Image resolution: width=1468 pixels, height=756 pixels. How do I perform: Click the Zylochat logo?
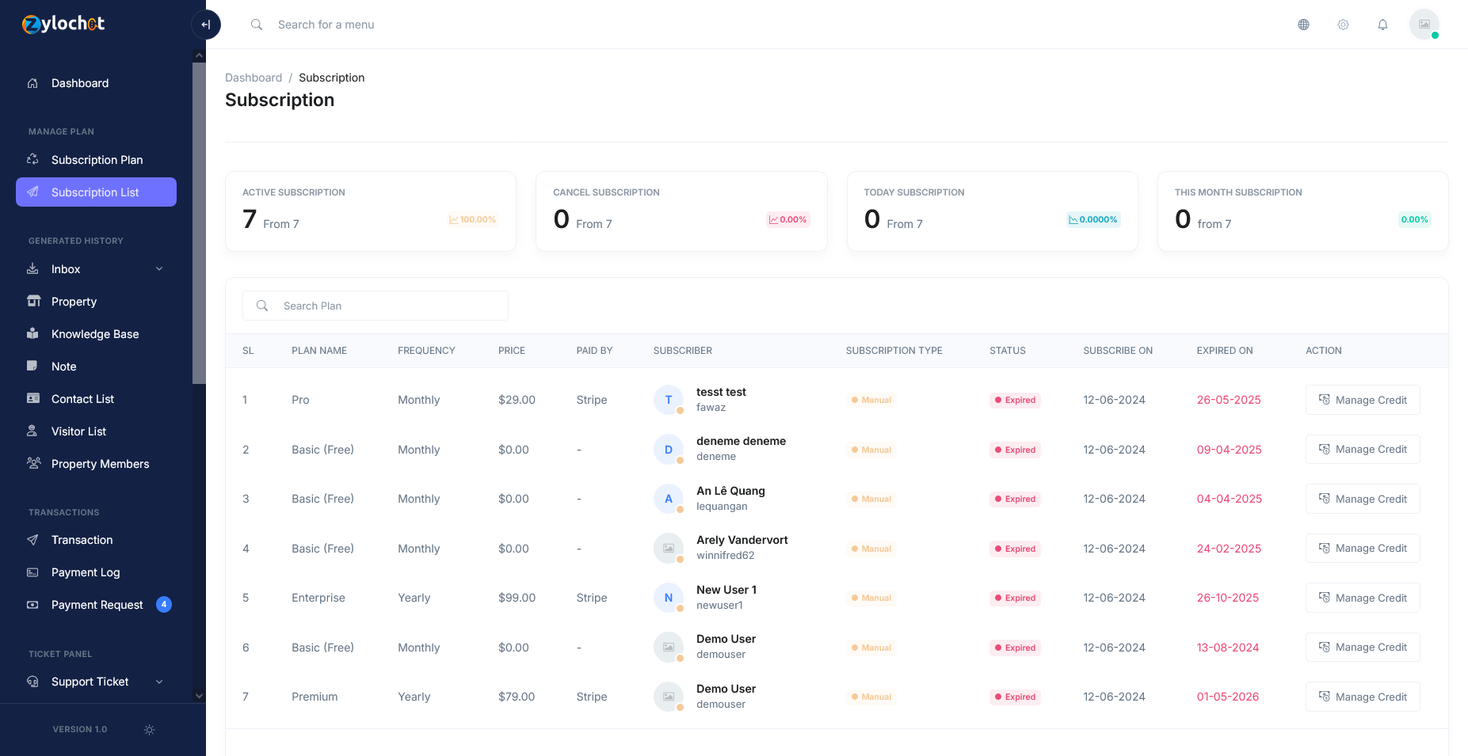click(x=63, y=24)
